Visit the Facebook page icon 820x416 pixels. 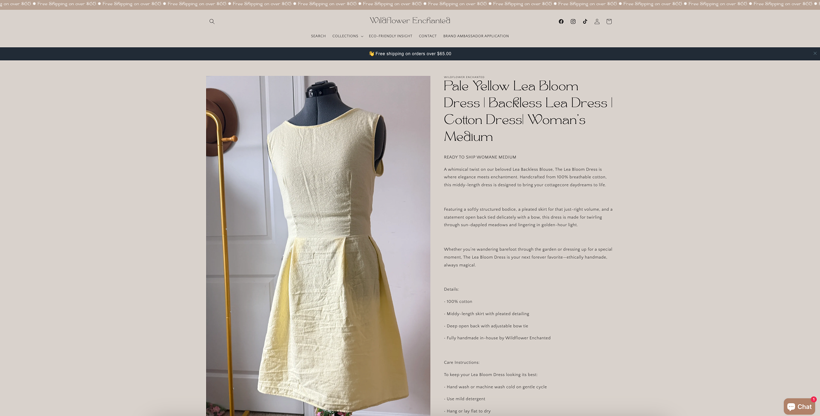[561, 21]
